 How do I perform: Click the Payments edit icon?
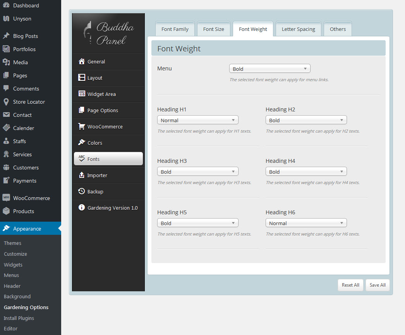6,180
